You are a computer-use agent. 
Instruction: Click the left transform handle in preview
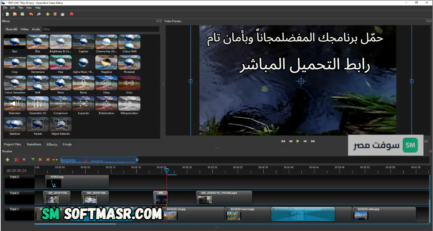click(x=190, y=81)
